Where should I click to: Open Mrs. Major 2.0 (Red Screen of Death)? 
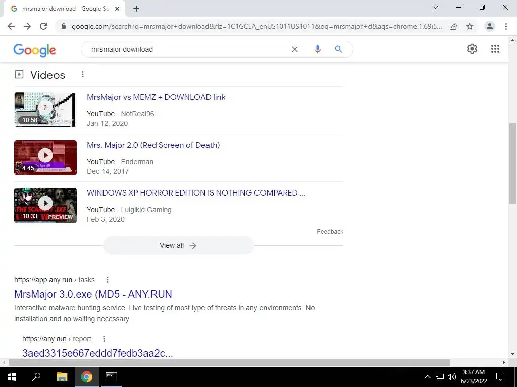point(153,145)
